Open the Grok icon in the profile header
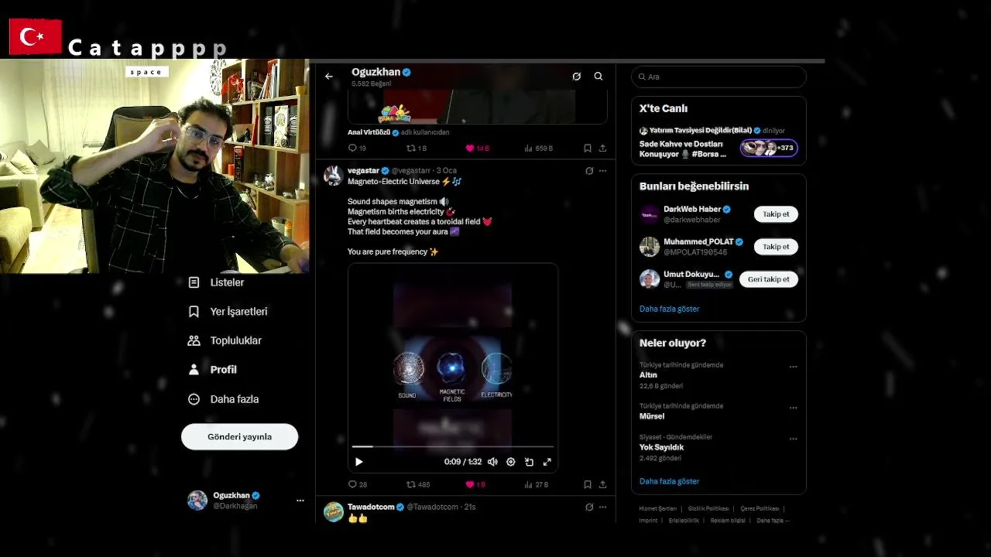Image resolution: width=991 pixels, height=557 pixels. 577,77
